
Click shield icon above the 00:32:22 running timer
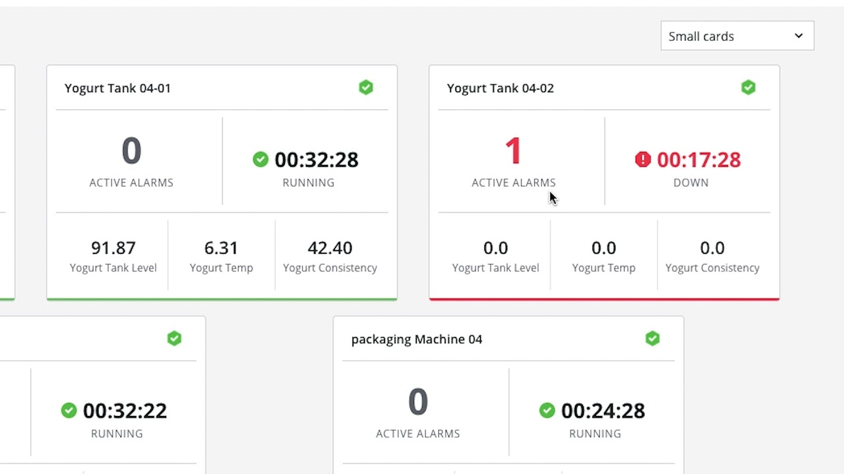click(x=174, y=338)
